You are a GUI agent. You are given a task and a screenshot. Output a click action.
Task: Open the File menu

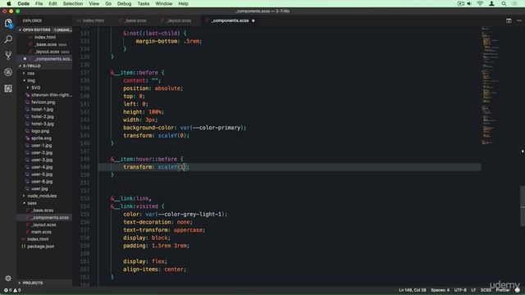point(39,3)
